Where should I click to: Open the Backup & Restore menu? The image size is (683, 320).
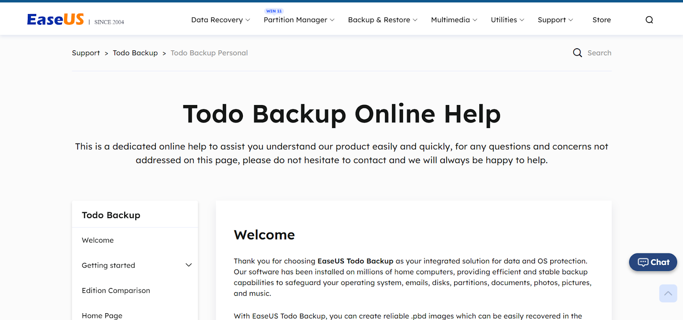point(379,20)
